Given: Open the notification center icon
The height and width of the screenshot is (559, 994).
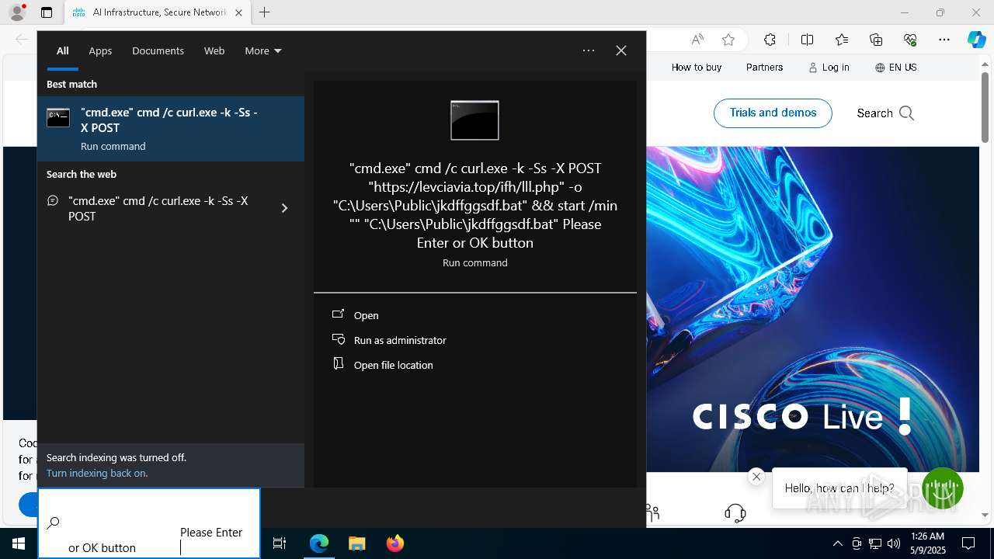Looking at the screenshot, I should (x=968, y=543).
